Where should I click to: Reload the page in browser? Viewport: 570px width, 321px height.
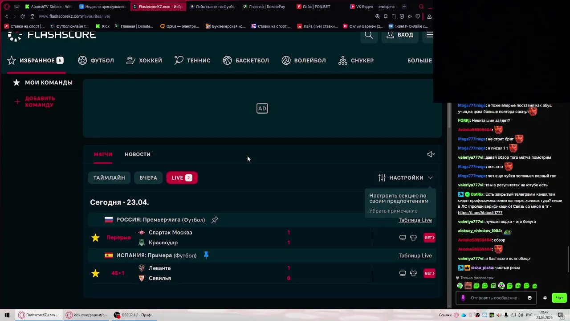22,16
